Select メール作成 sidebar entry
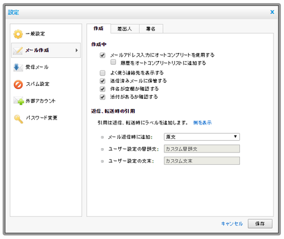The image size is (284, 239). tap(46, 51)
